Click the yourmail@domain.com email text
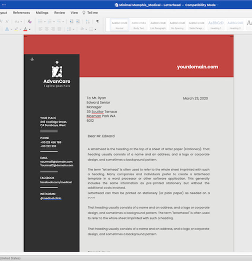Screen dimensions: 252x261 coord(56,162)
